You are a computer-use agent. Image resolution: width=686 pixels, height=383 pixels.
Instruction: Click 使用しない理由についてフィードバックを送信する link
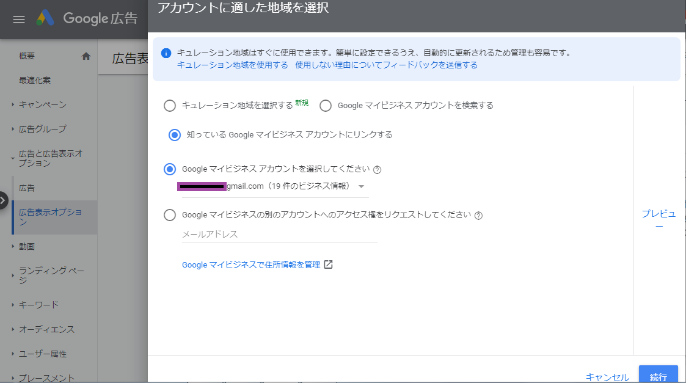[386, 65]
